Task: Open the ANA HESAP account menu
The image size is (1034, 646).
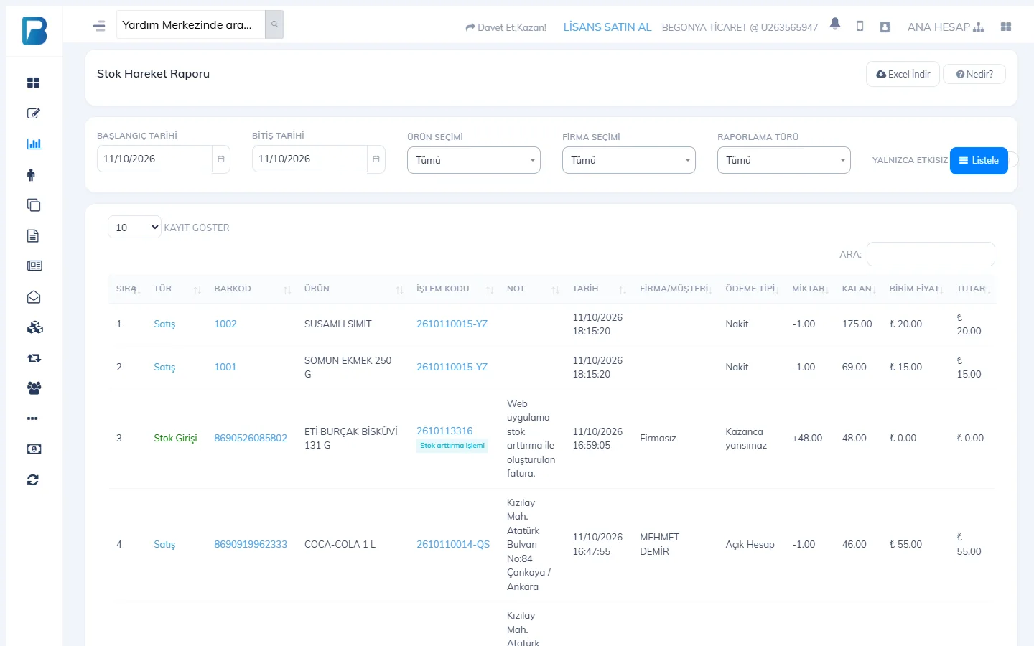Action: tap(946, 27)
